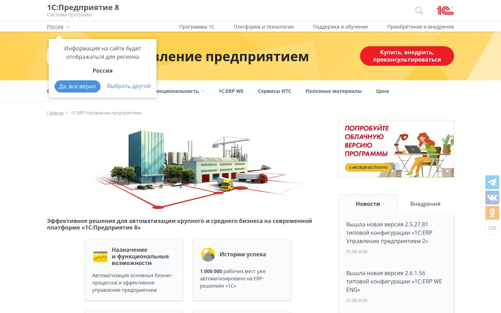Share via the Telegram icon
This screenshot has height=313, width=501.
[492, 182]
